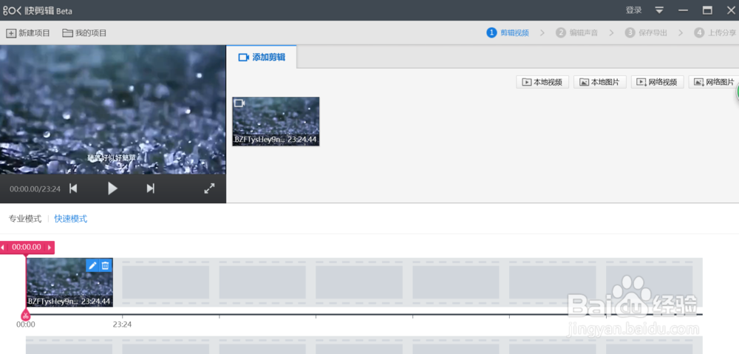Image resolution: width=739 pixels, height=354 pixels.
Task: Select the 添加剪辑 tab
Action: tap(262, 57)
